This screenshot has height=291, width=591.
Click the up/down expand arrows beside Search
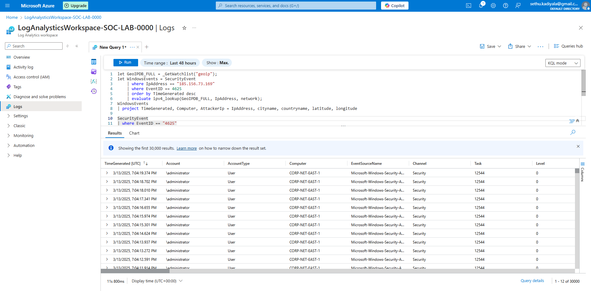point(68,46)
